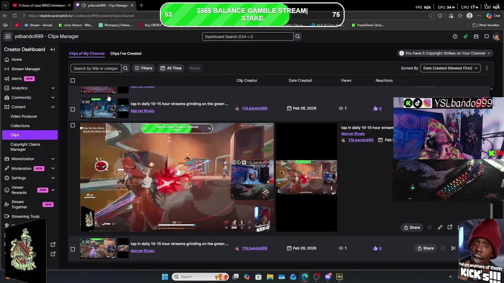Open the whispers chat bubble icon
The width and height of the screenshot is (504, 283).
[x=487, y=37]
